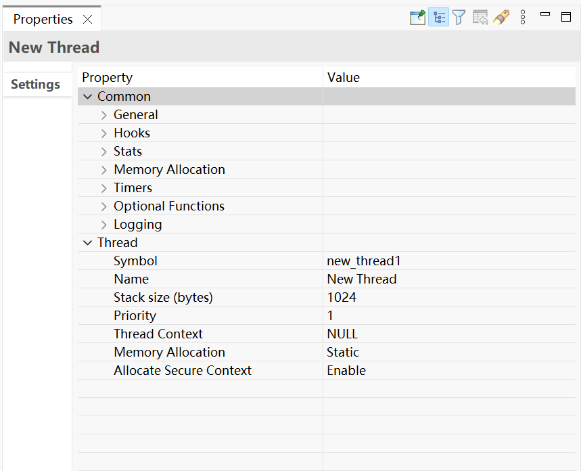Screen dimensions: 581x471
Task: Edit the Symbol value new_thread1
Action: point(449,261)
